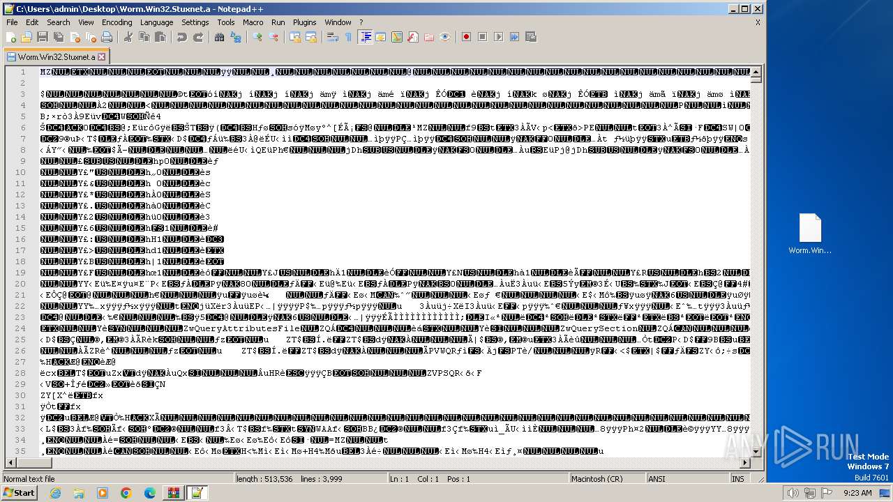Screen dimensions: 893x502
Task: Zoom in using the toolbar icon
Action: [257, 37]
